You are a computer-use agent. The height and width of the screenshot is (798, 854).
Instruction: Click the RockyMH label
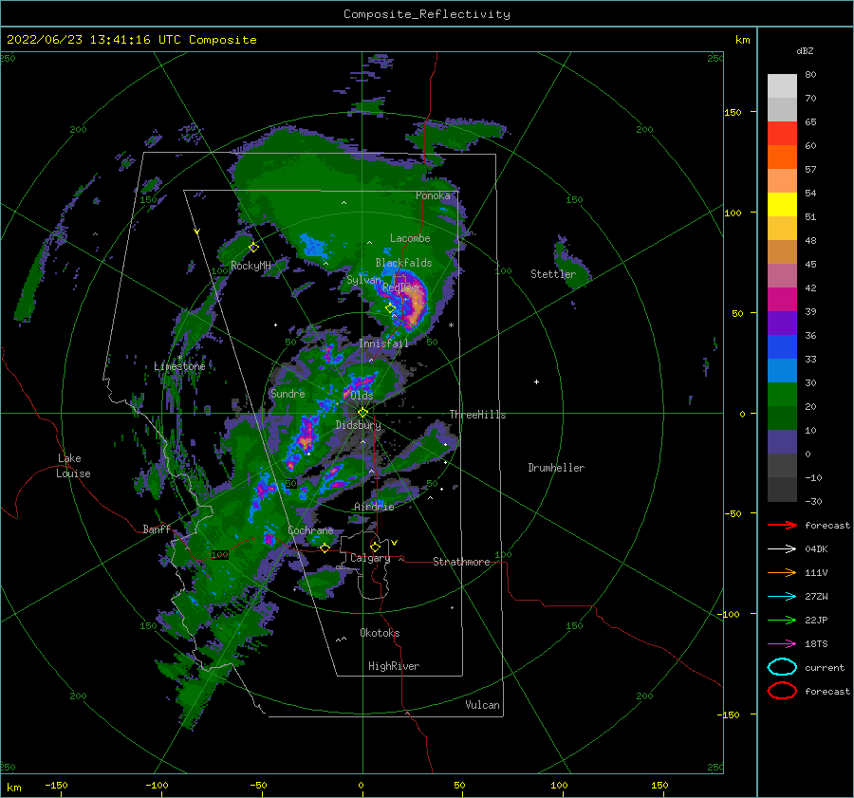click(x=251, y=266)
